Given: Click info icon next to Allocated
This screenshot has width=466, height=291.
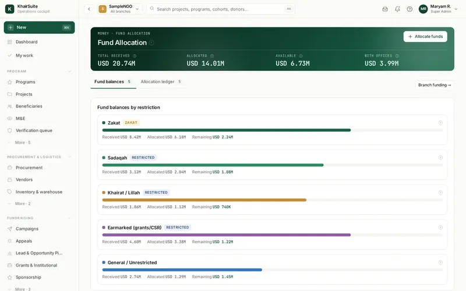Looking at the screenshot, I should point(212,56).
